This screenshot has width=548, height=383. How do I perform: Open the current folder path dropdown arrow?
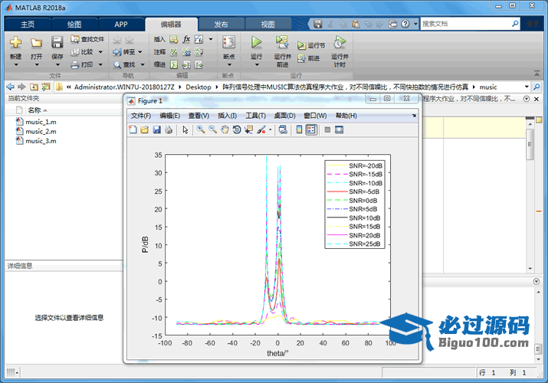coord(527,87)
